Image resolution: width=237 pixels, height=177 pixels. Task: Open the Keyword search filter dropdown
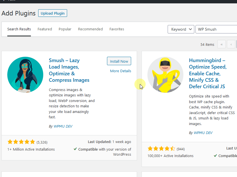(x=181, y=29)
